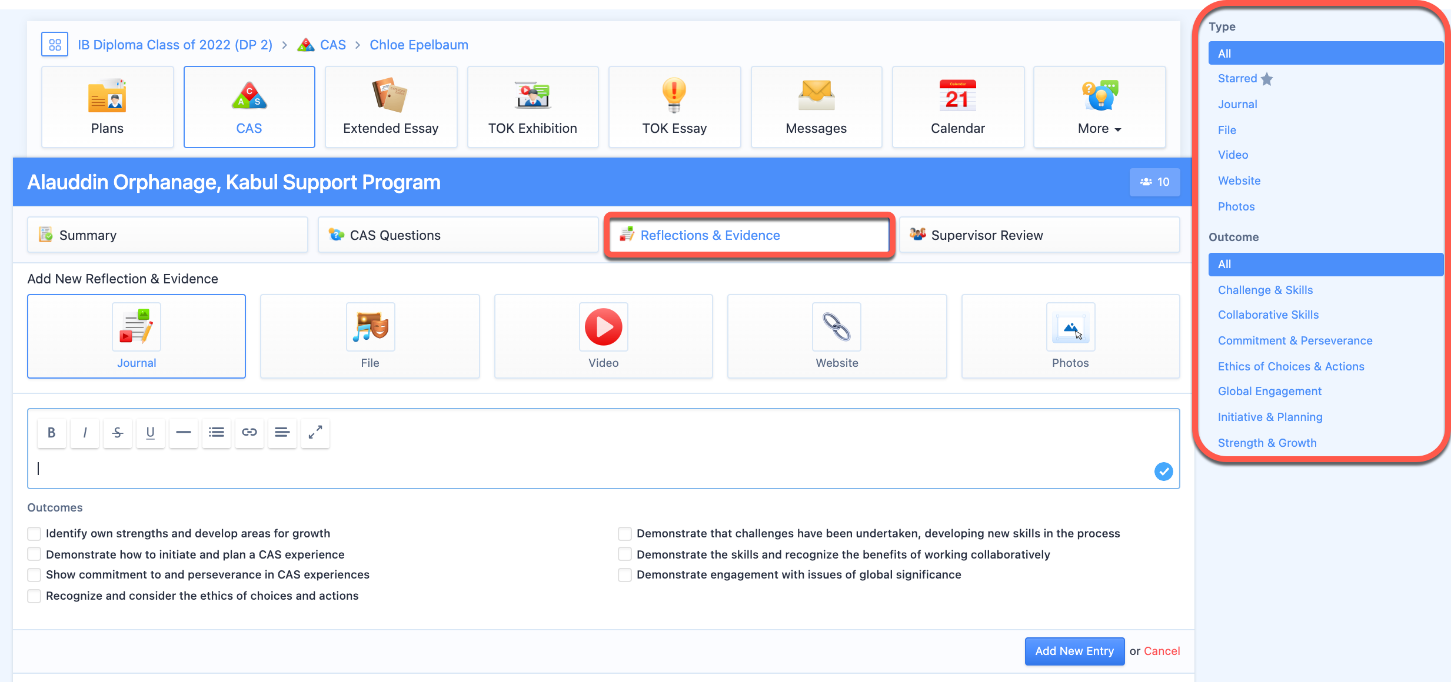This screenshot has width=1451, height=682.
Task: Check Demonstrate how to initiate and plan
Action: click(34, 554)
